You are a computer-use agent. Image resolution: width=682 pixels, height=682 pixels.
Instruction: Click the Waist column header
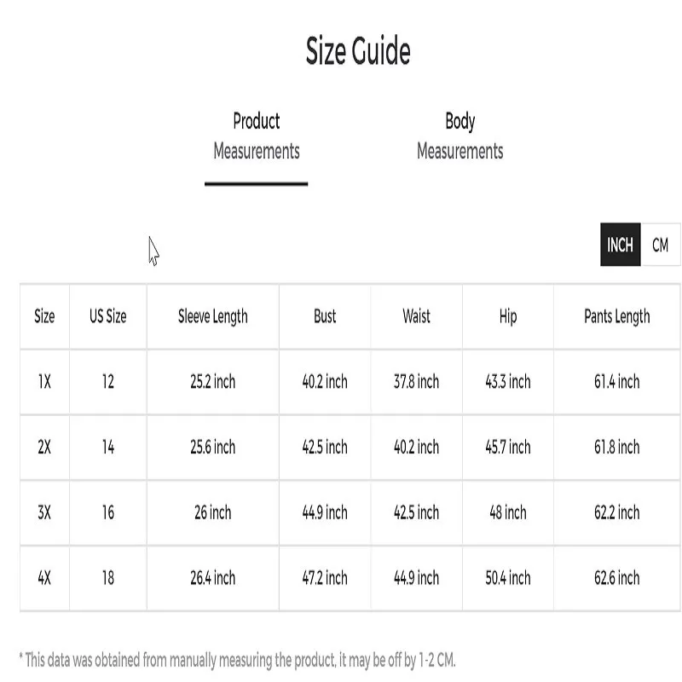click(x=416, y=316)
